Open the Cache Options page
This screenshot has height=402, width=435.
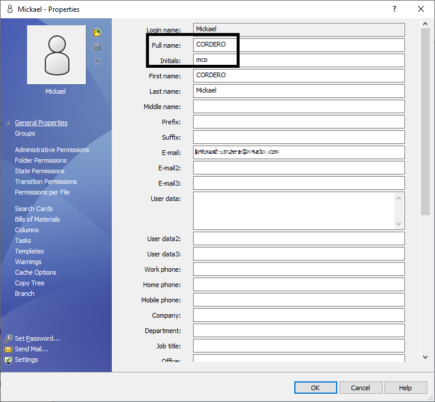[35, 272]
